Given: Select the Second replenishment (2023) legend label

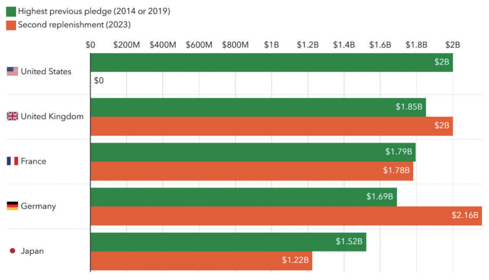Looking at the screenshot, I should point(74,24).
